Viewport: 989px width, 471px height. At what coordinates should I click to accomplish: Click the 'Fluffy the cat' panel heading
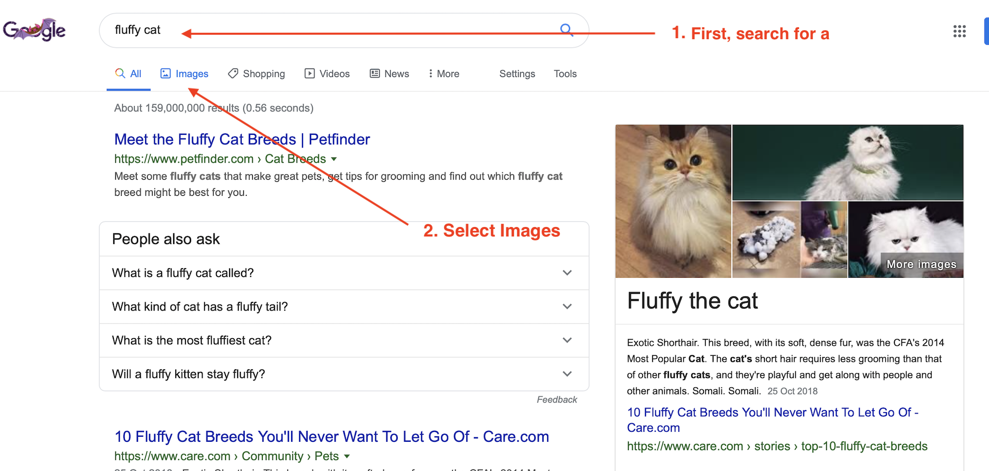pyautogui.click(x=692, y=301)
